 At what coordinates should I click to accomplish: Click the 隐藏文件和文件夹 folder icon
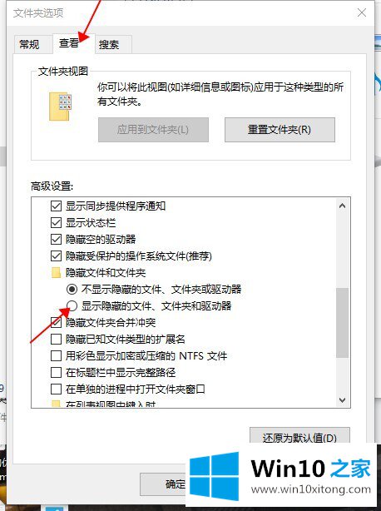57,272
